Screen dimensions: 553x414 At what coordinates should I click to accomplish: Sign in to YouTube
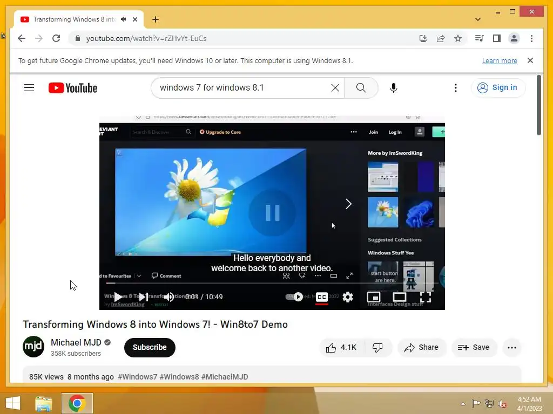pyautogui.click(x=497, y=88)
